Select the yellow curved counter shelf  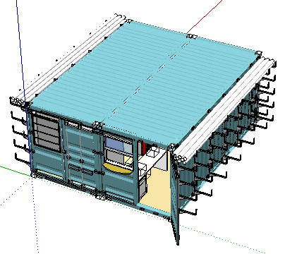(x=117, y=169)
